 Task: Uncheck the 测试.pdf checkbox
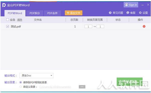pos(8,26)
